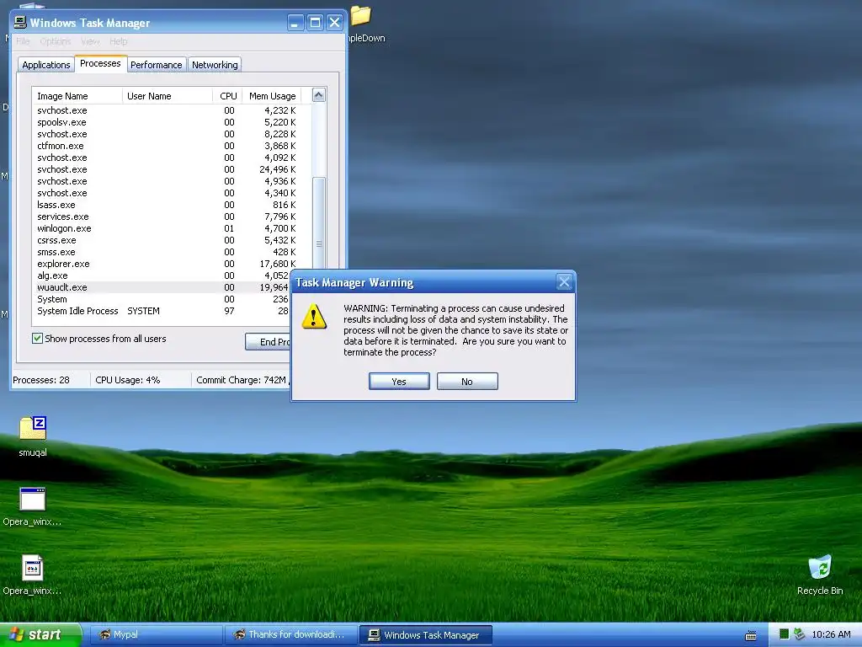862x647 pixels.
Task: Click the network connection tray icon
Action: click(x=799, y=634)
